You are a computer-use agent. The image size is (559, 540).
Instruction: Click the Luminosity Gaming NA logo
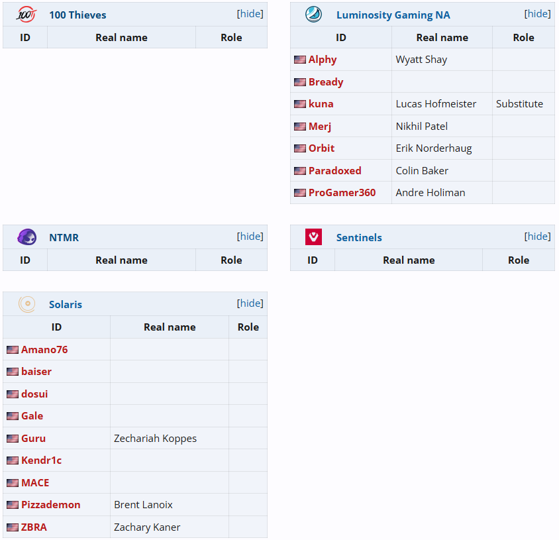point(313,15)
